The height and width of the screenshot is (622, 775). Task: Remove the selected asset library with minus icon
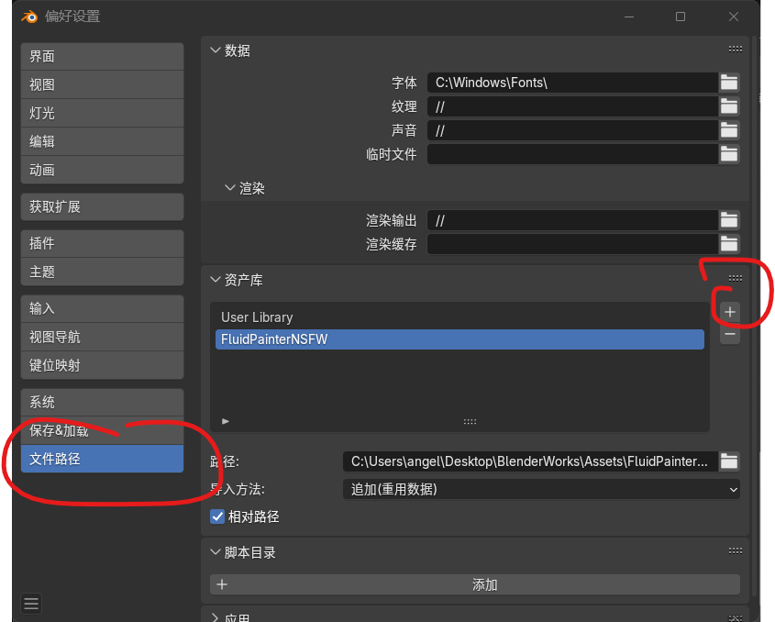[x=729, y=335]
